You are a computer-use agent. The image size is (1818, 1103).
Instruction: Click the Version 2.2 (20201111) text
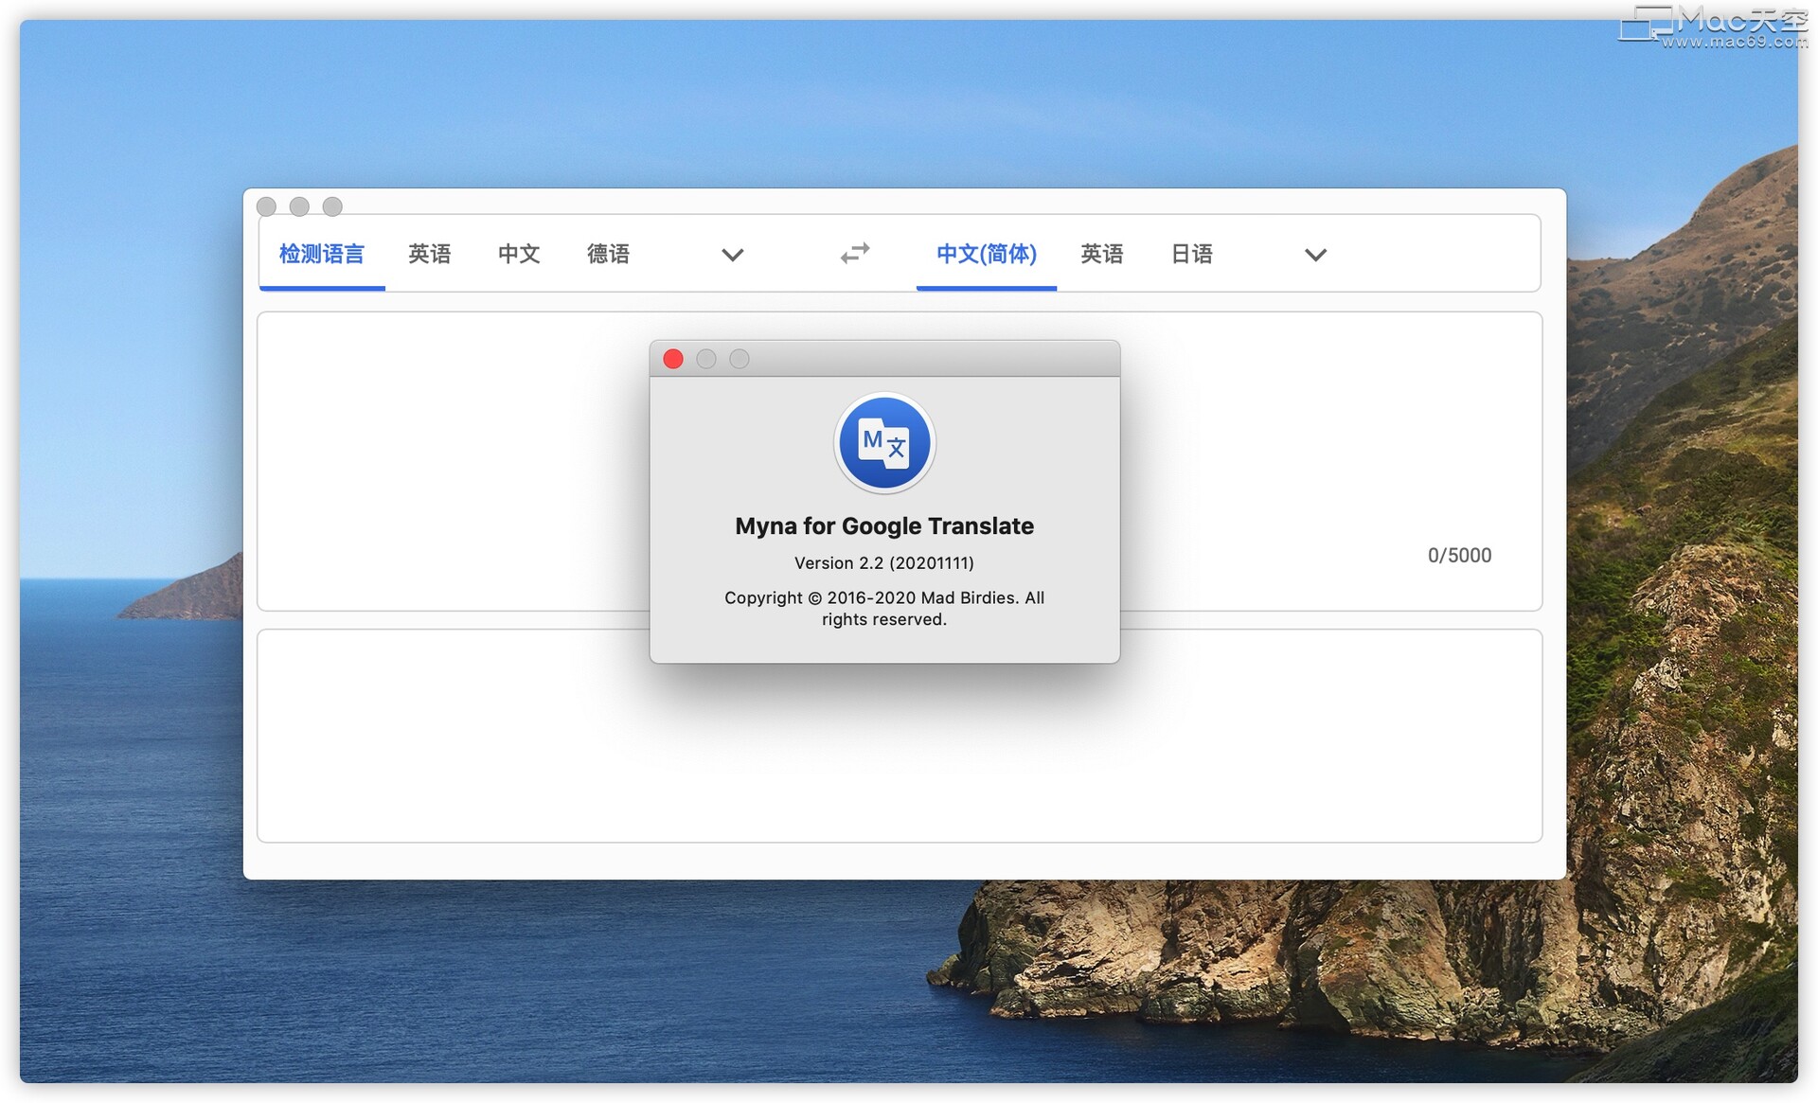click(884, 563)
